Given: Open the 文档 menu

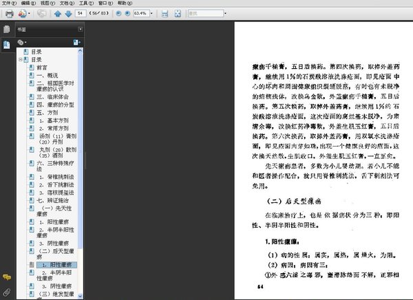Looking at the screenshot, I should pos(67,3).
